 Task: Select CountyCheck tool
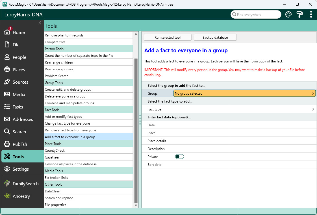88,150
